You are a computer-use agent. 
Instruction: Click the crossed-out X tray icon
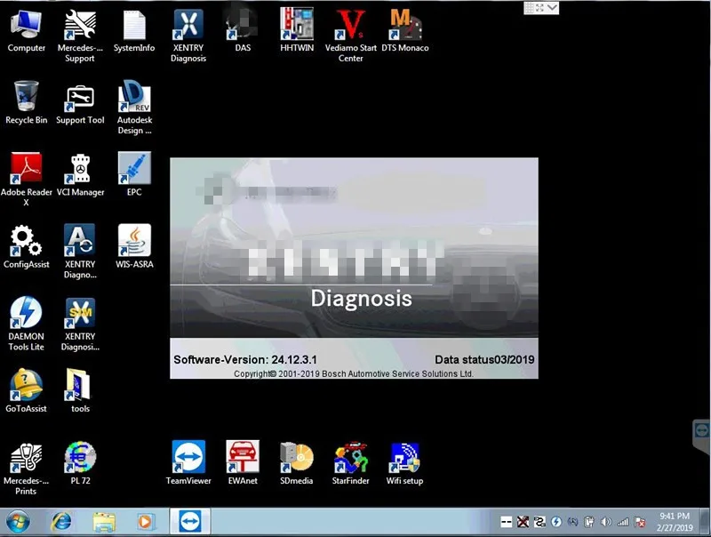(x=523, y=522)
